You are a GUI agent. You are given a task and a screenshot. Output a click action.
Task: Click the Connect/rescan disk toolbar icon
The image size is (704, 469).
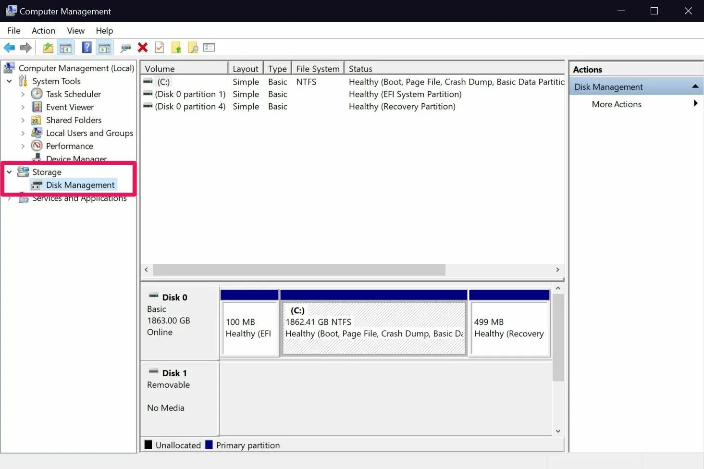pos(126,48)
